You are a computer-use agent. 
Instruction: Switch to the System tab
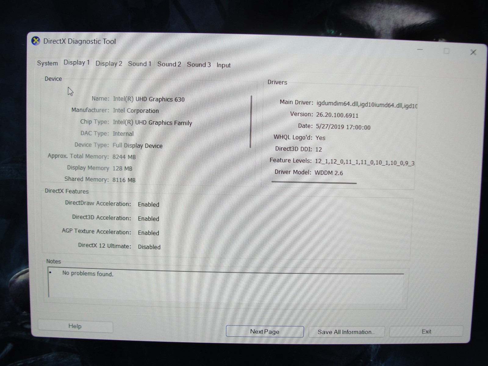[x=47, y=63]
